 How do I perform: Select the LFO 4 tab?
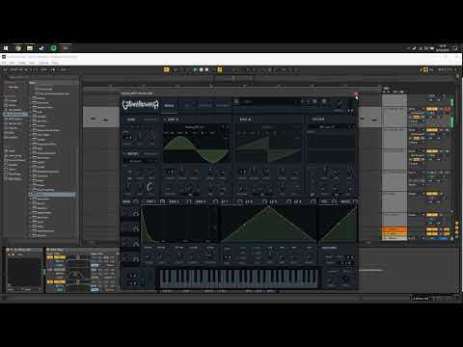tap(297, 201)
